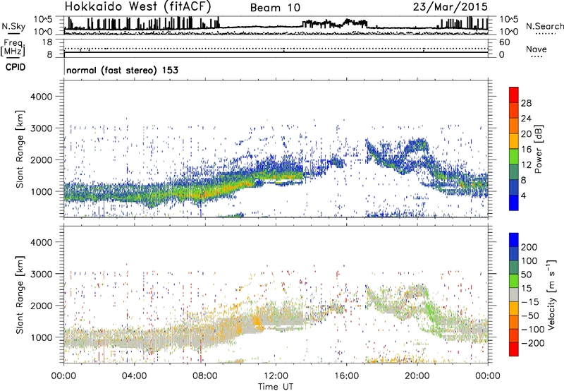Click the "normal (fast stereo) 153" mode text
Screen dimensions: 564x391
[x=122, y=70]
